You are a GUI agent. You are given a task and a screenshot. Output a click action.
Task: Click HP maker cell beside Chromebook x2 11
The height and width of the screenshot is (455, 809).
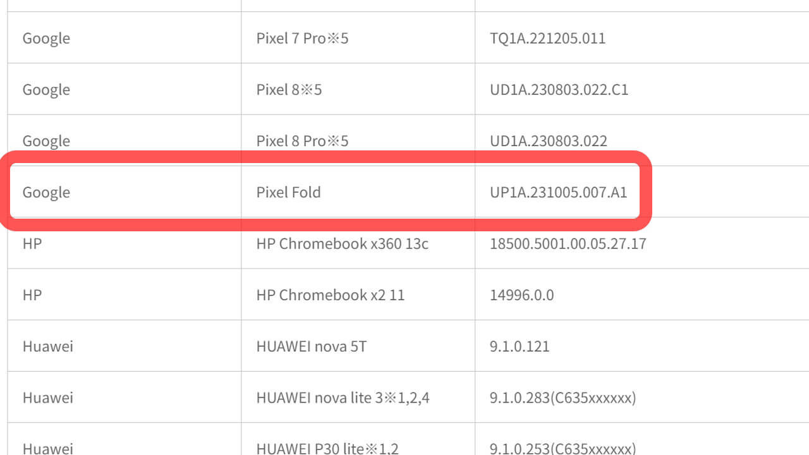[32, 294]
